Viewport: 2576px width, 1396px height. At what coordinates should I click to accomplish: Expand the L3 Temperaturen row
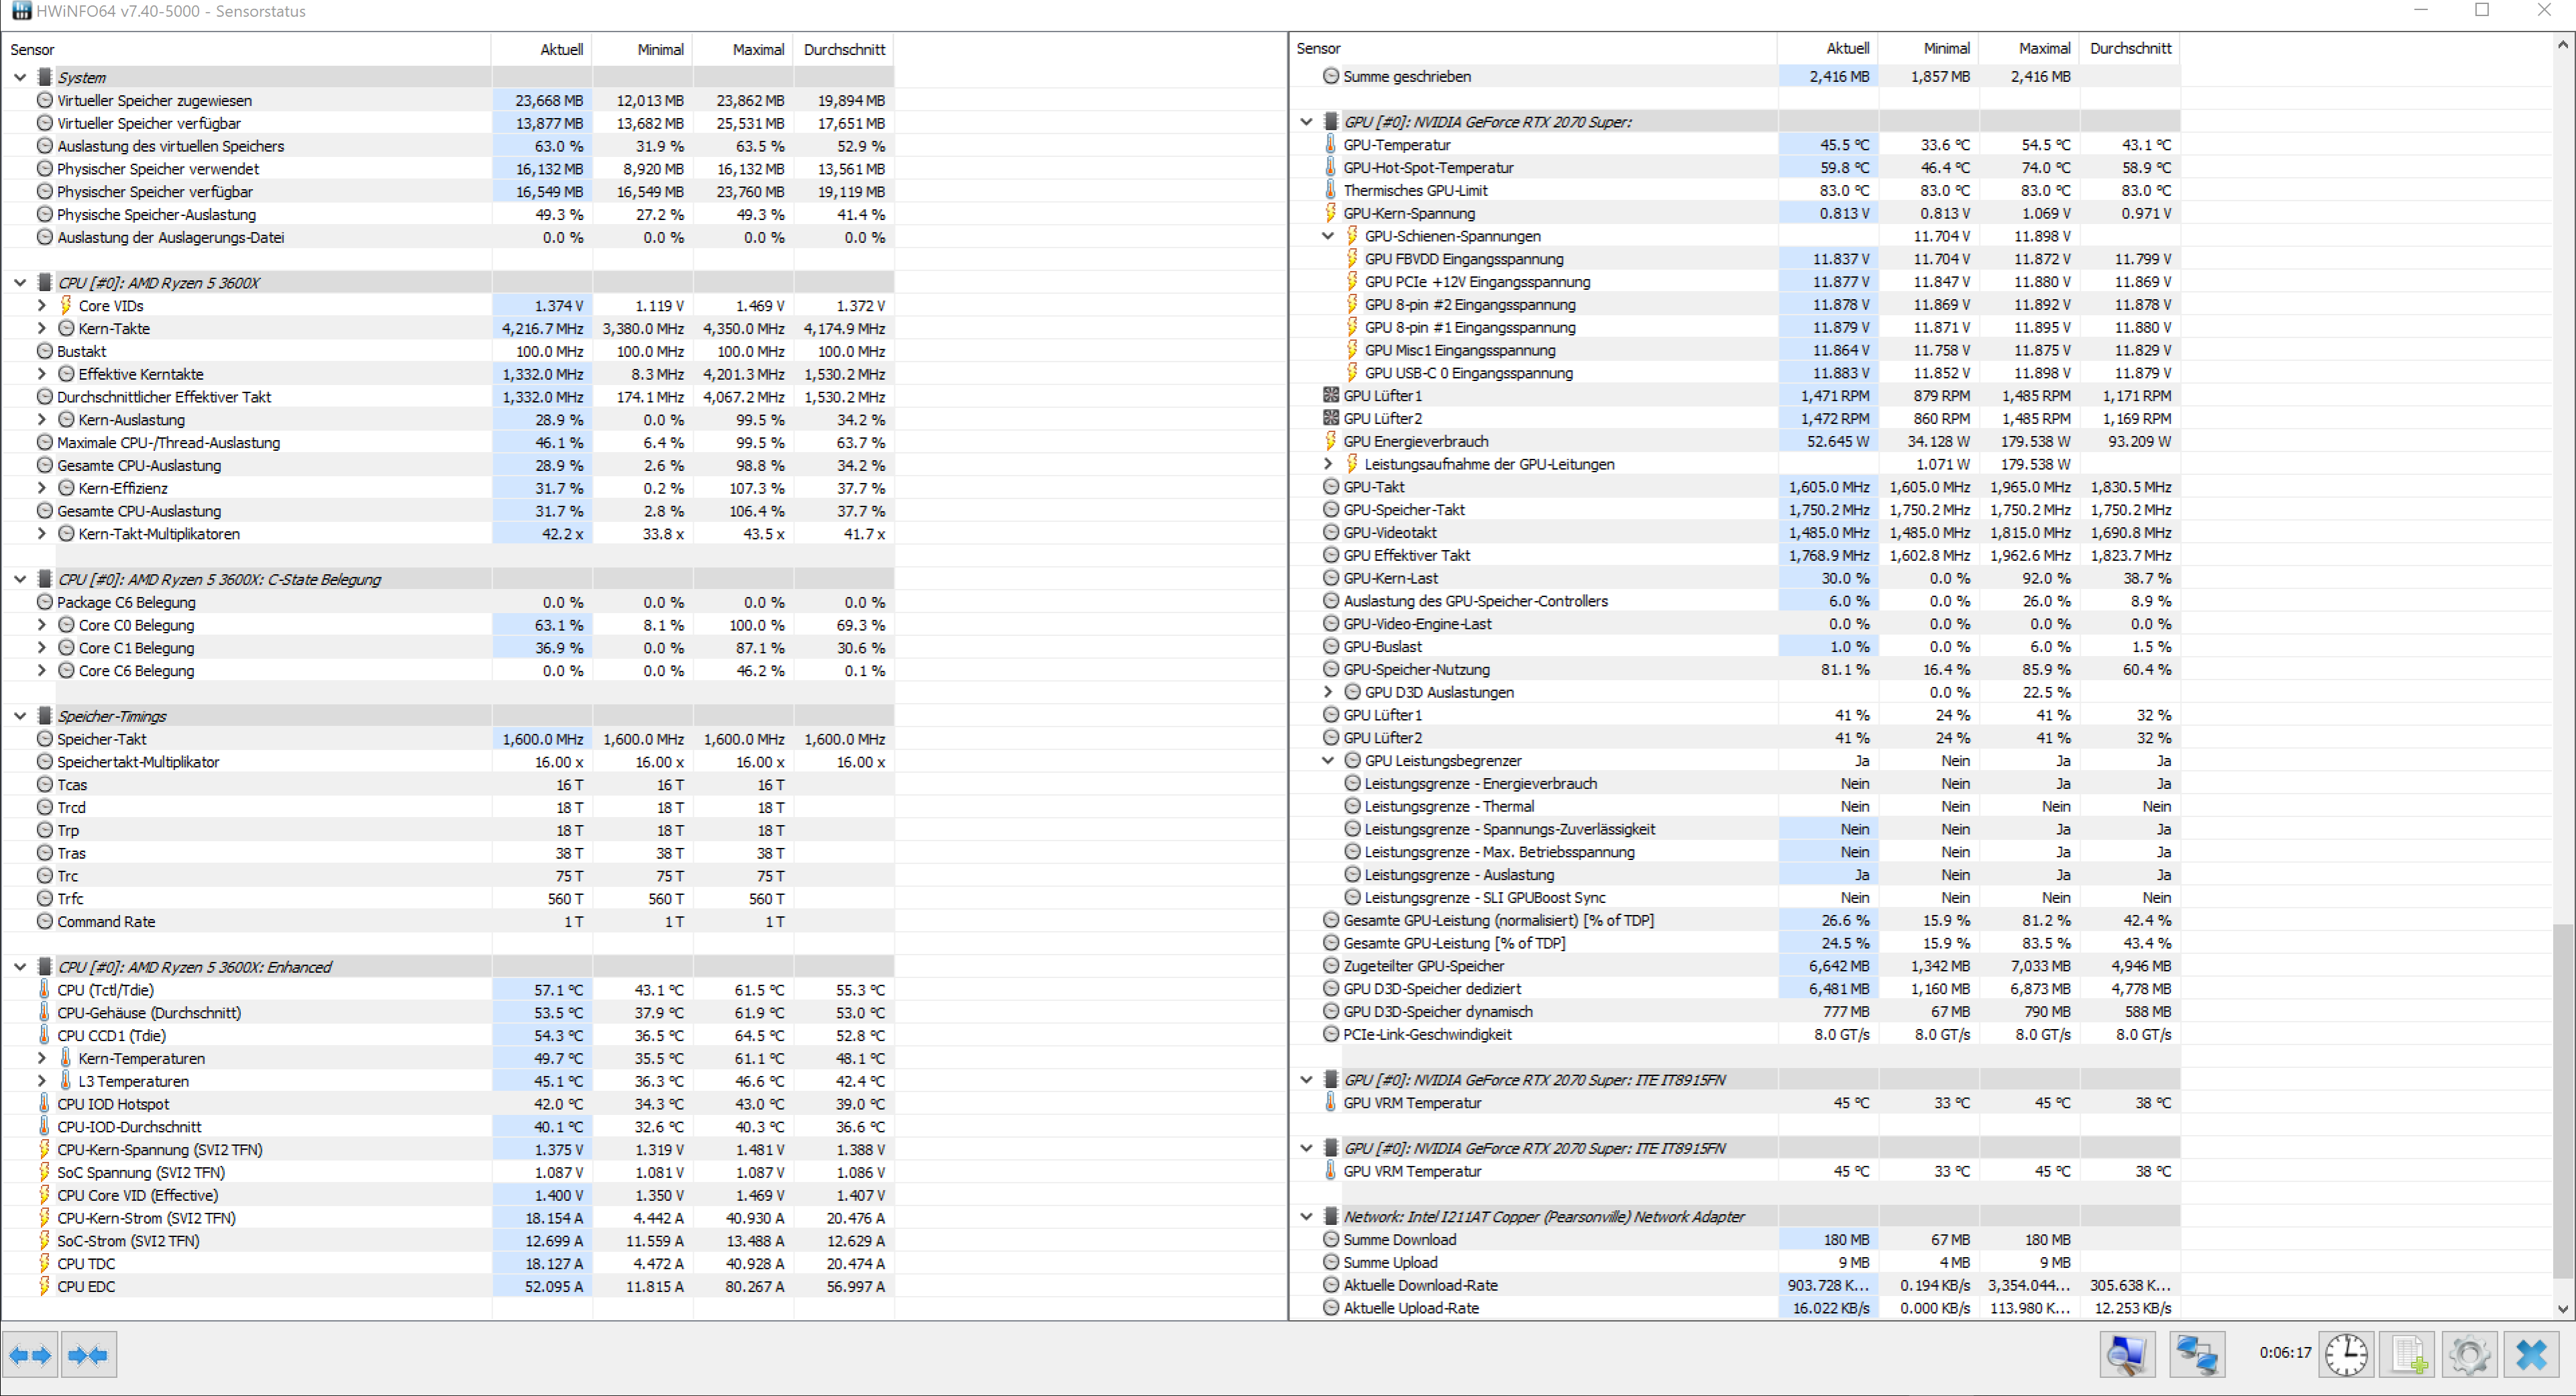pos(41,1081)
